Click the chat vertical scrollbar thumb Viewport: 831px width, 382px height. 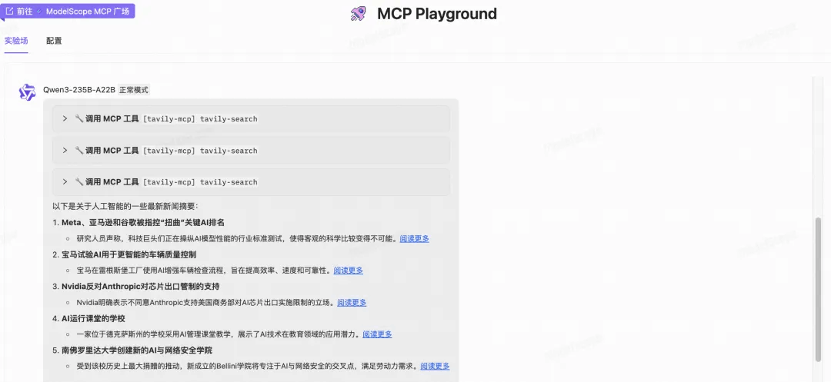coord(818,290)
